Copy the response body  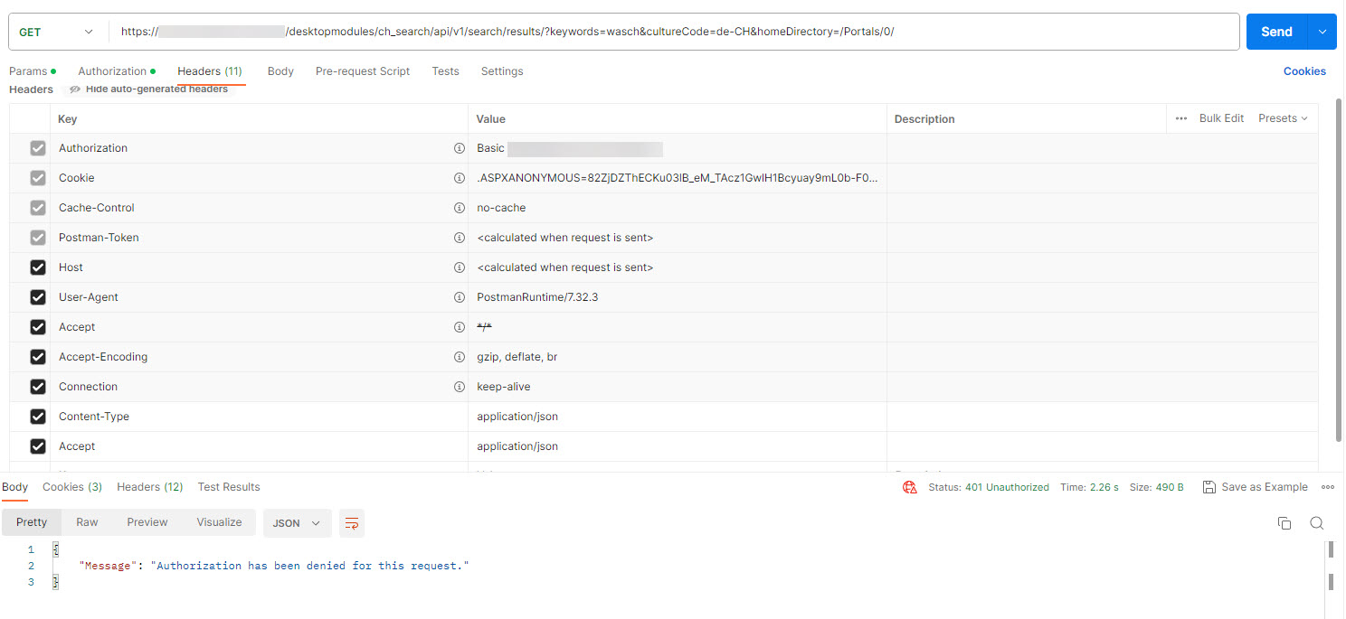point(1284,523)
